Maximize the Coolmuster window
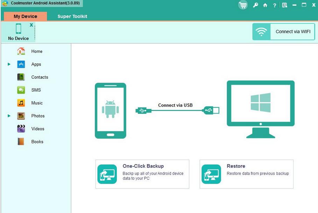The width and height of the screenshot is (318, 213). 304,5
